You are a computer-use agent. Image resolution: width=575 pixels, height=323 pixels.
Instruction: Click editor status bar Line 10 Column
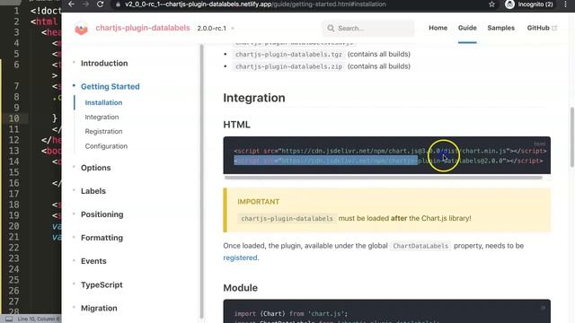[x=39, y=319]
